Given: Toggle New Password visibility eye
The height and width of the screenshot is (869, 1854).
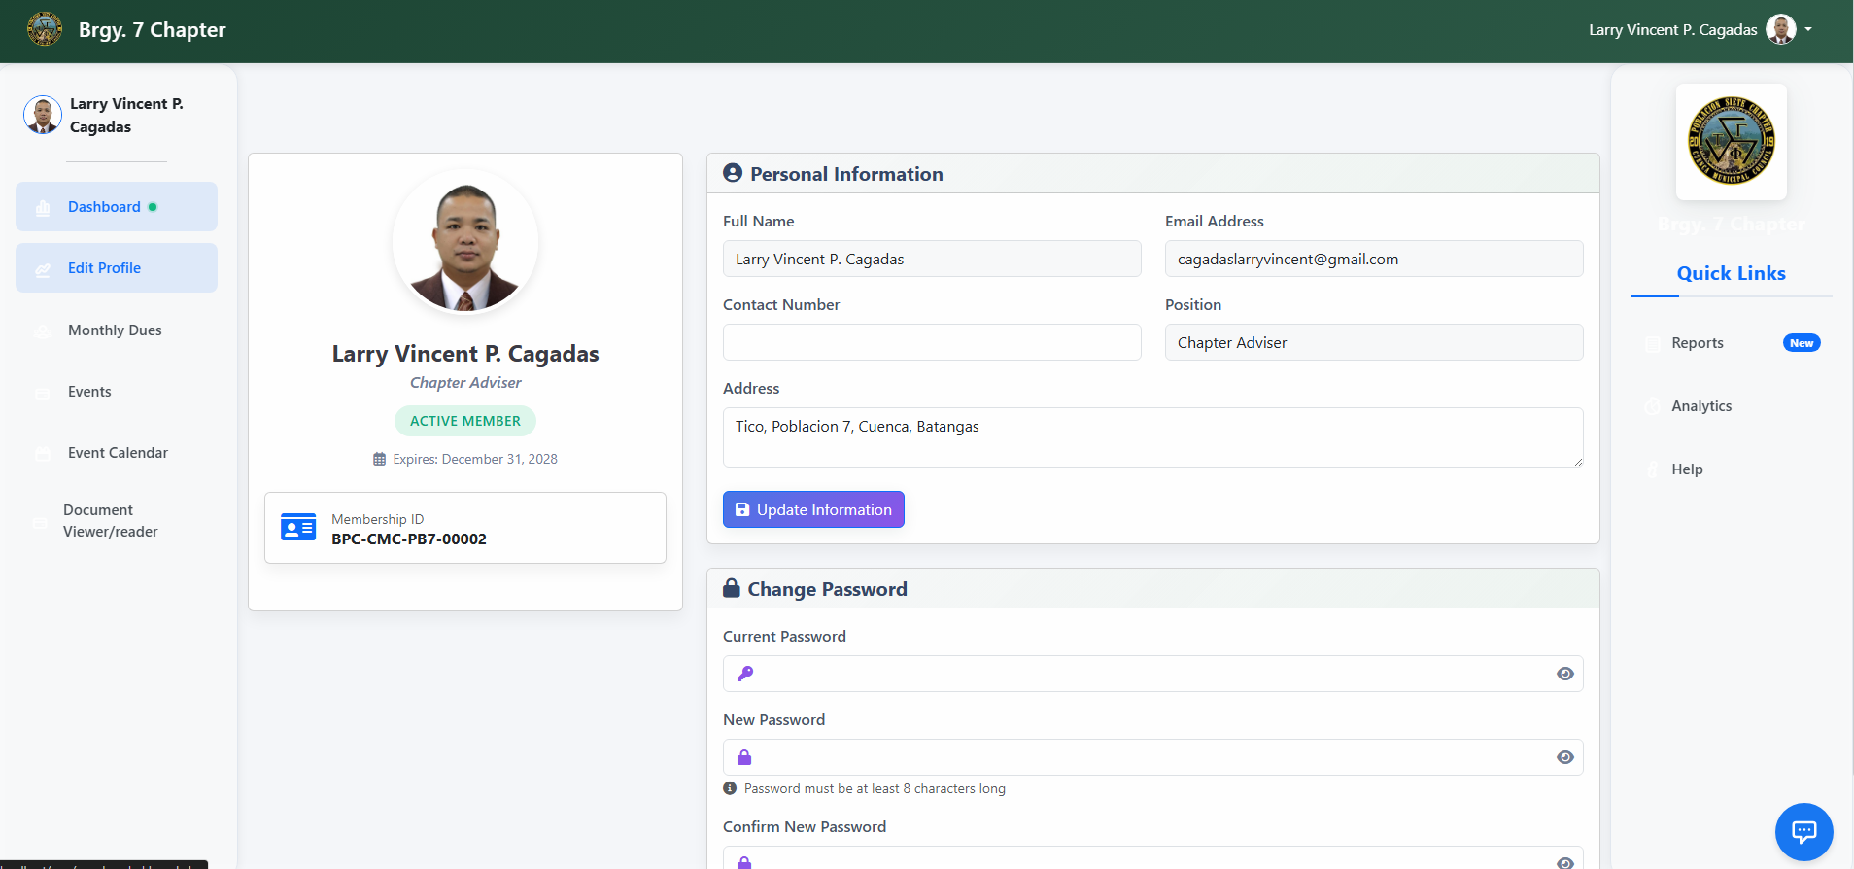Looking at the screenshot, I should pos(1564,757).
